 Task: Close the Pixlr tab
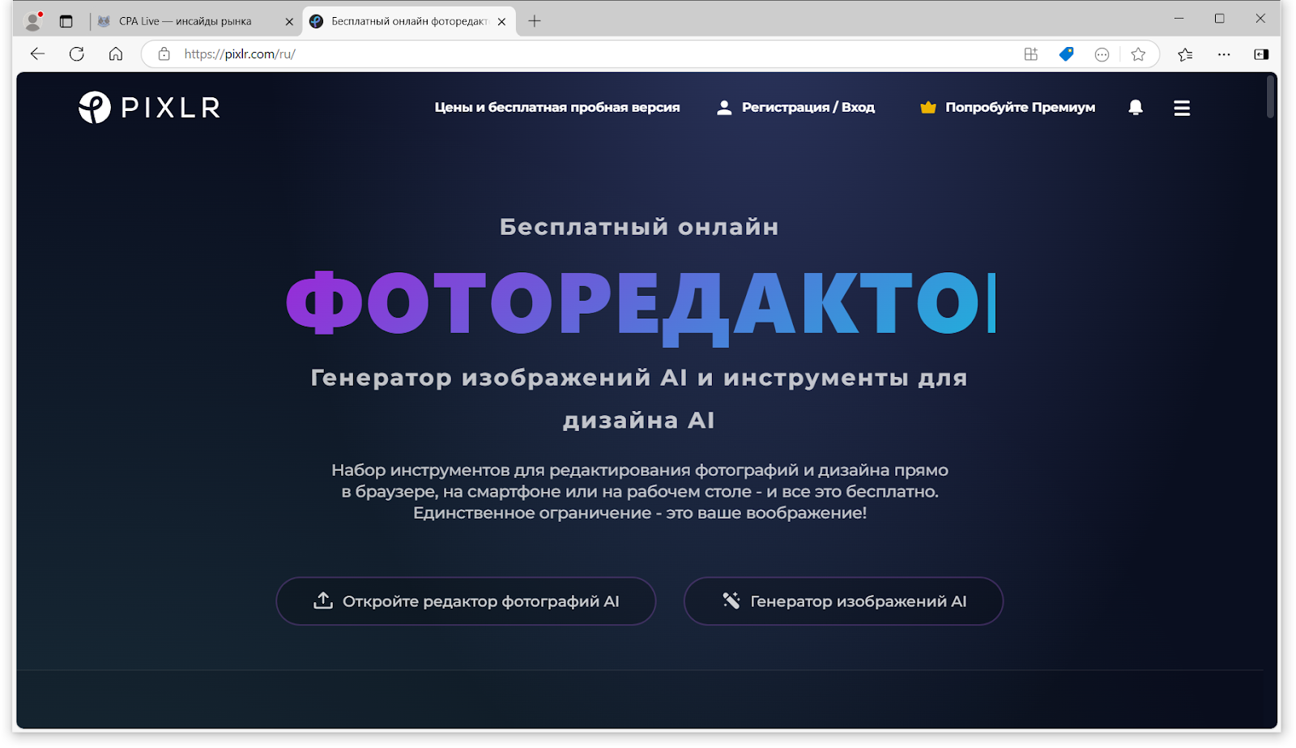click(x=501, y=22)
